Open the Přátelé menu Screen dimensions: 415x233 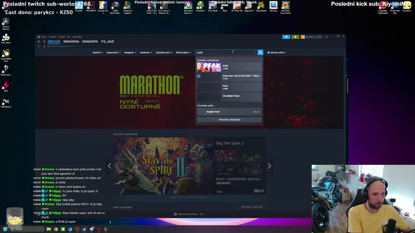click(62, 37)
